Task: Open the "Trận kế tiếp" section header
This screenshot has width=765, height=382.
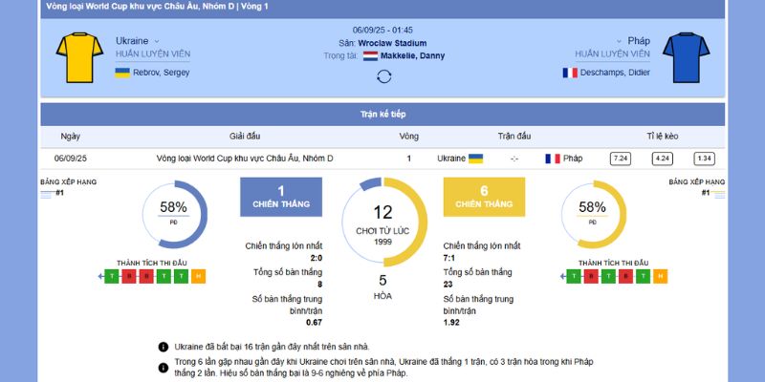Action: click(x=382, y=114)
